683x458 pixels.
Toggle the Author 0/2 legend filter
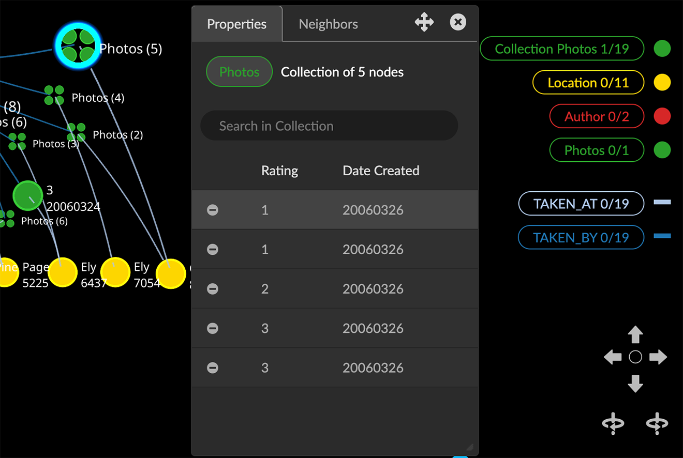pos(596,117)
